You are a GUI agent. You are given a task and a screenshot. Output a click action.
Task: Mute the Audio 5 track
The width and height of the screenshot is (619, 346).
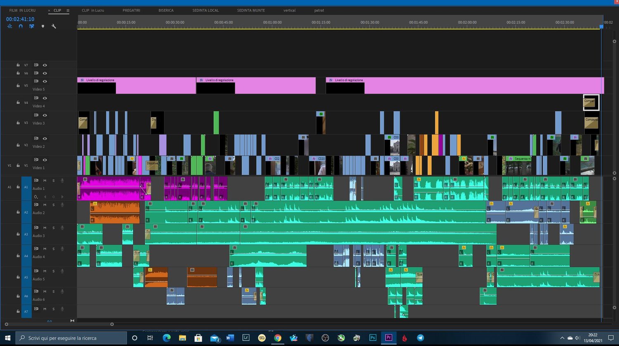tap(45, 271)
